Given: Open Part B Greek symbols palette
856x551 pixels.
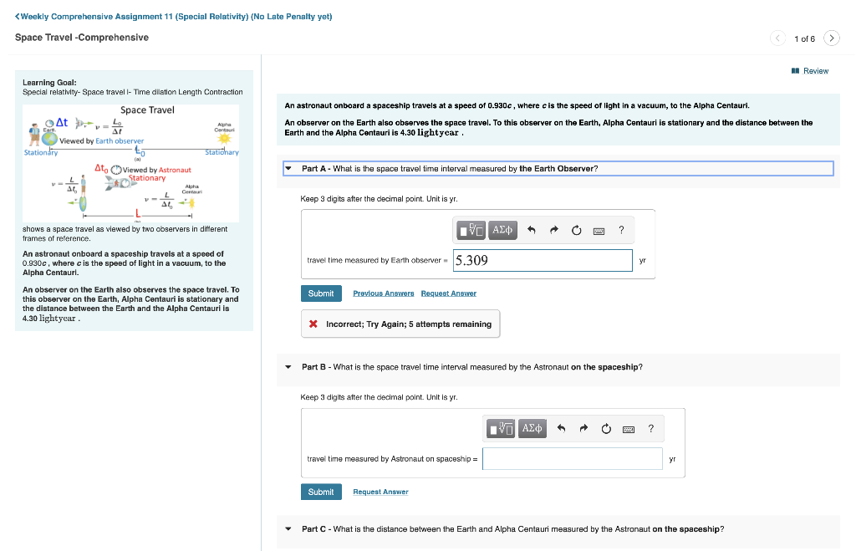Looking at the screenshot, I should click(x=532, y=429).
